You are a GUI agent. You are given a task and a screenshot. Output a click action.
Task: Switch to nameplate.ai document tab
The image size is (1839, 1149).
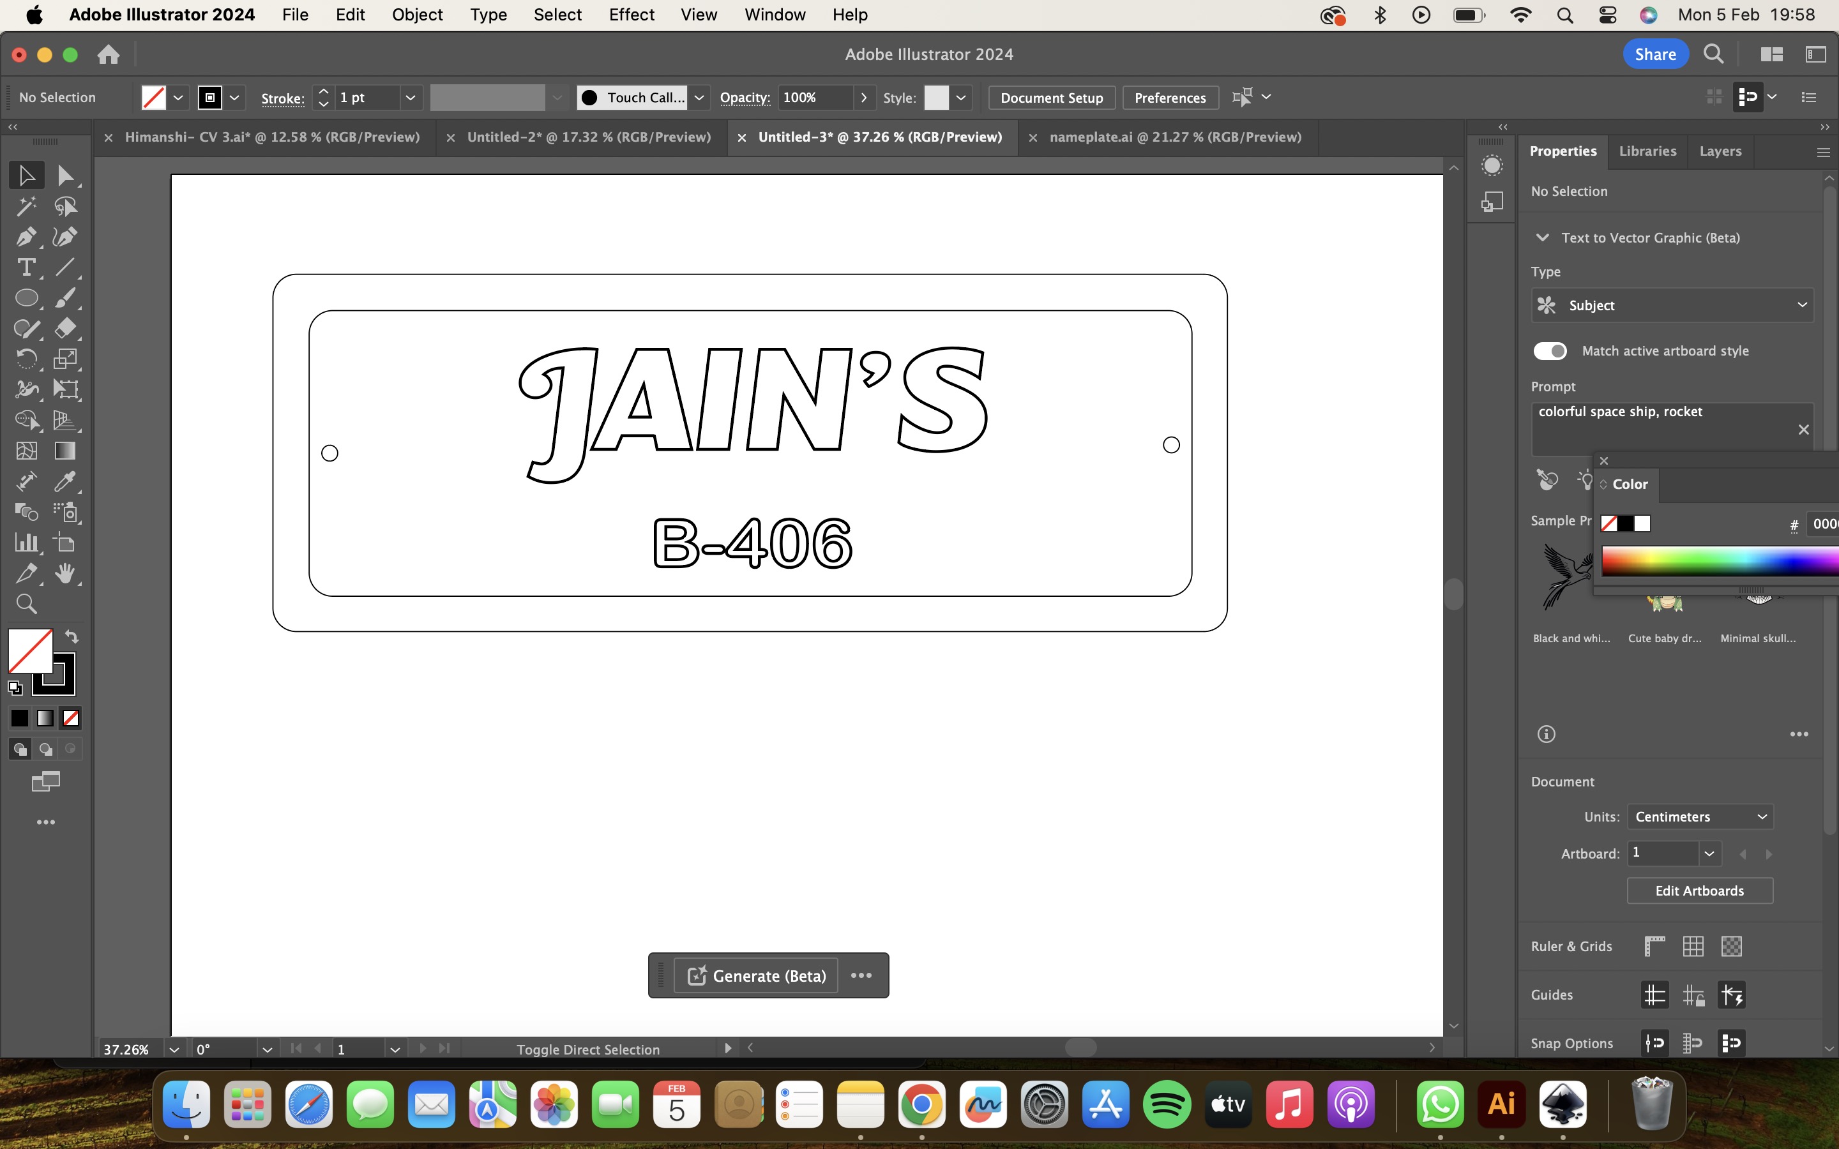click(1175, 137)
